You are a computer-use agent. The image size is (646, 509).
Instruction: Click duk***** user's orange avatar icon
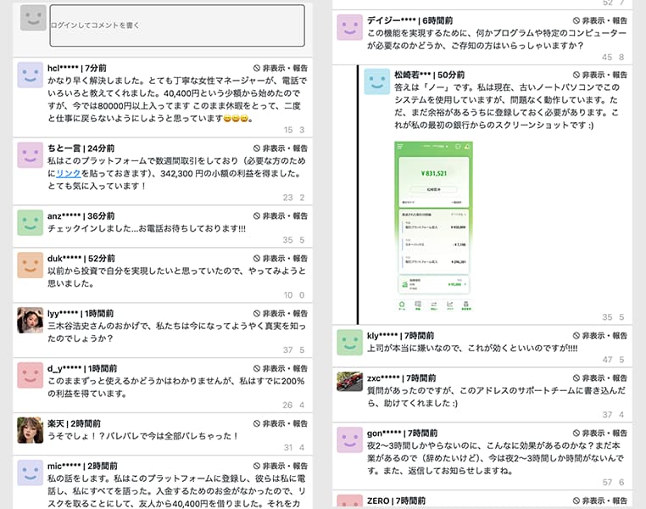pyautogui.click(x=31, y=266)
